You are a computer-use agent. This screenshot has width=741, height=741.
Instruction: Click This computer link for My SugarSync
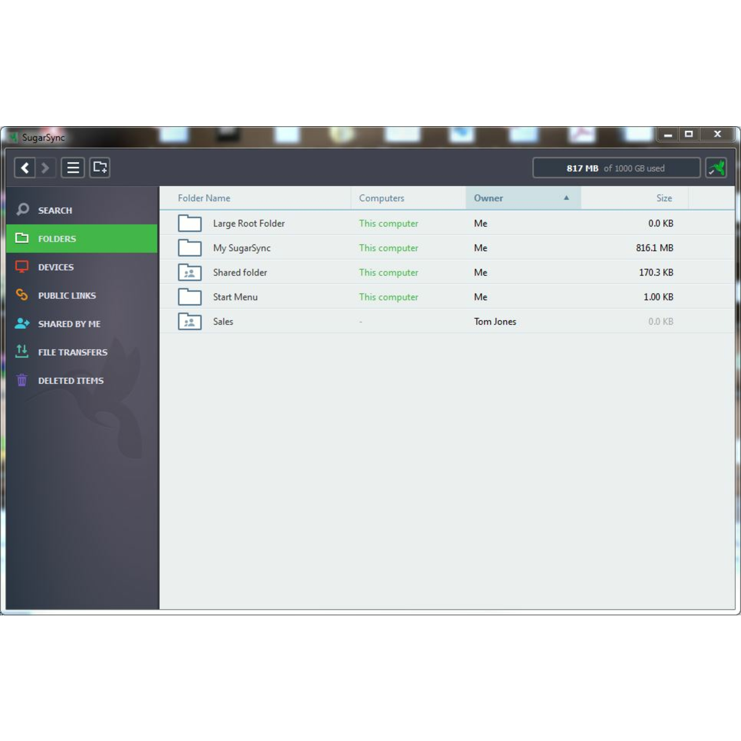[x=388, y=248]
